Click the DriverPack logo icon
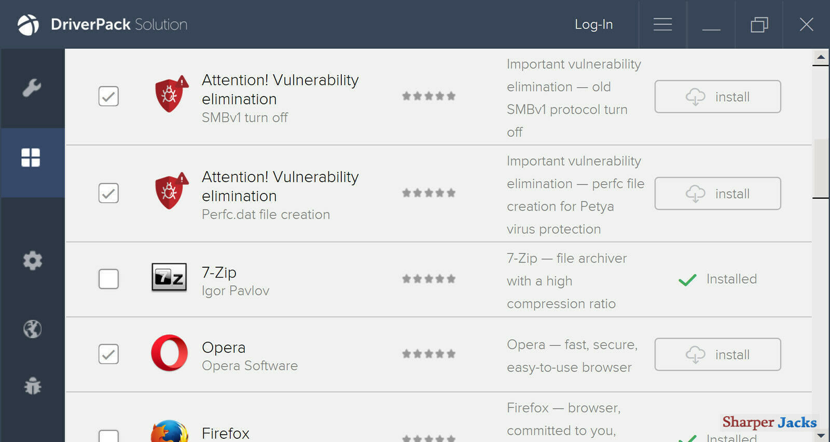 [x=28, y=24]
